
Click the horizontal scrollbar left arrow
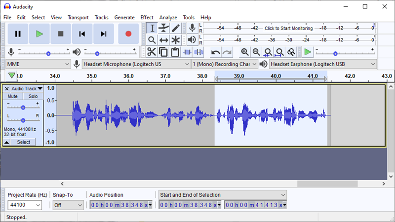point(62,184)
